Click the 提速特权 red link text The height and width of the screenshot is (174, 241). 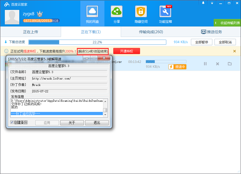pos(30,51)
